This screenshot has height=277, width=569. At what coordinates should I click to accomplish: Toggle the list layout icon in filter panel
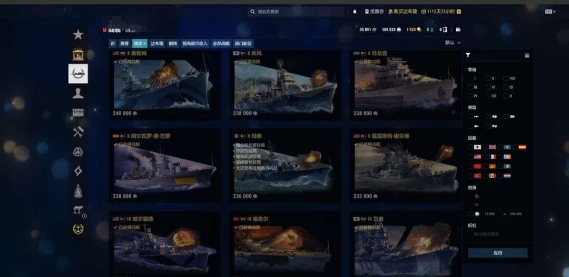pyautogui.click(x=527, y=55)
